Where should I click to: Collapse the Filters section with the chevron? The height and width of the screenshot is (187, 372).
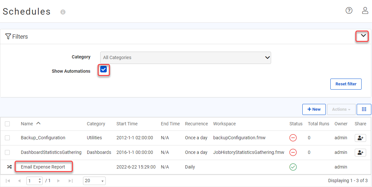tap(362, 36)
